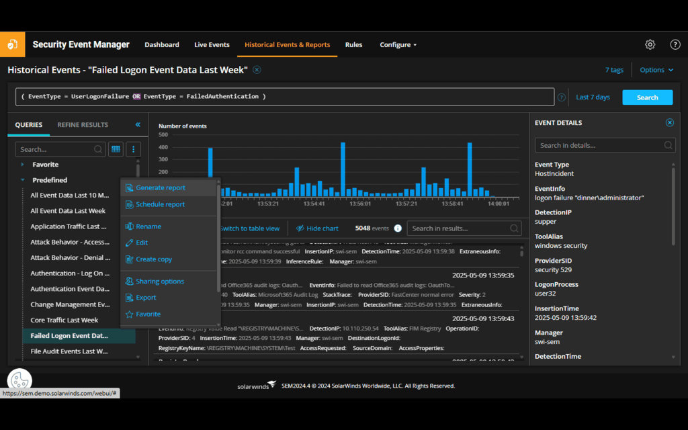The image size is (688, 430).
Task: Collapse the Predefined queries group
Action: [x=22, y=180]
